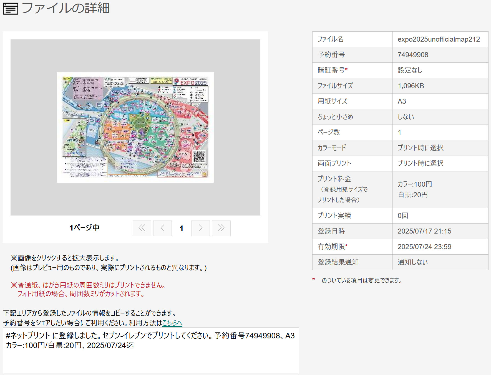Image resolution: width=491 pixels, height=375 pixels.
Task: Select the reservation number 74949908 cell
Action: coord(440,55)
